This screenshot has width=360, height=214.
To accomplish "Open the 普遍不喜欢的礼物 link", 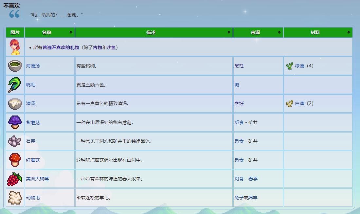I will 61,47.
